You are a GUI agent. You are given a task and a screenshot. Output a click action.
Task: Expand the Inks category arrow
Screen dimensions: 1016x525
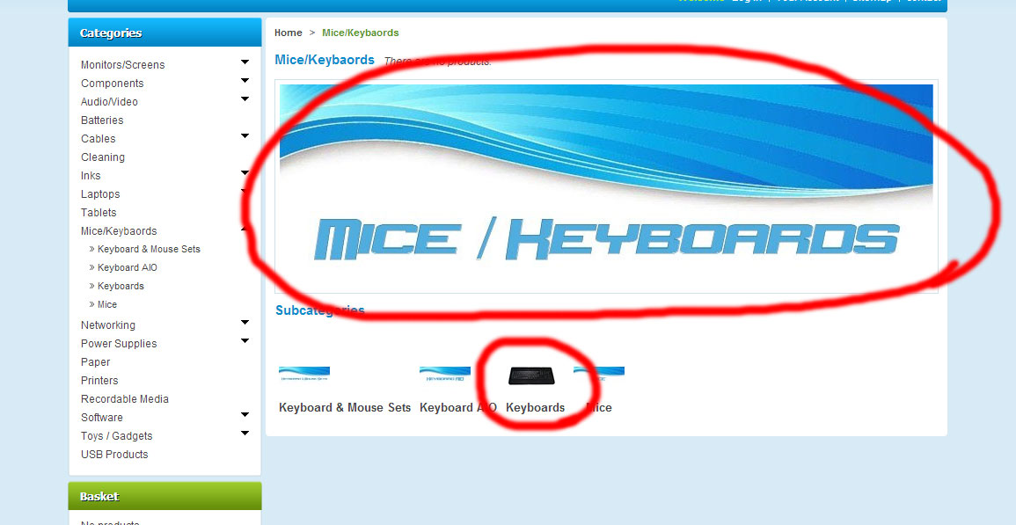click(245, 173)
